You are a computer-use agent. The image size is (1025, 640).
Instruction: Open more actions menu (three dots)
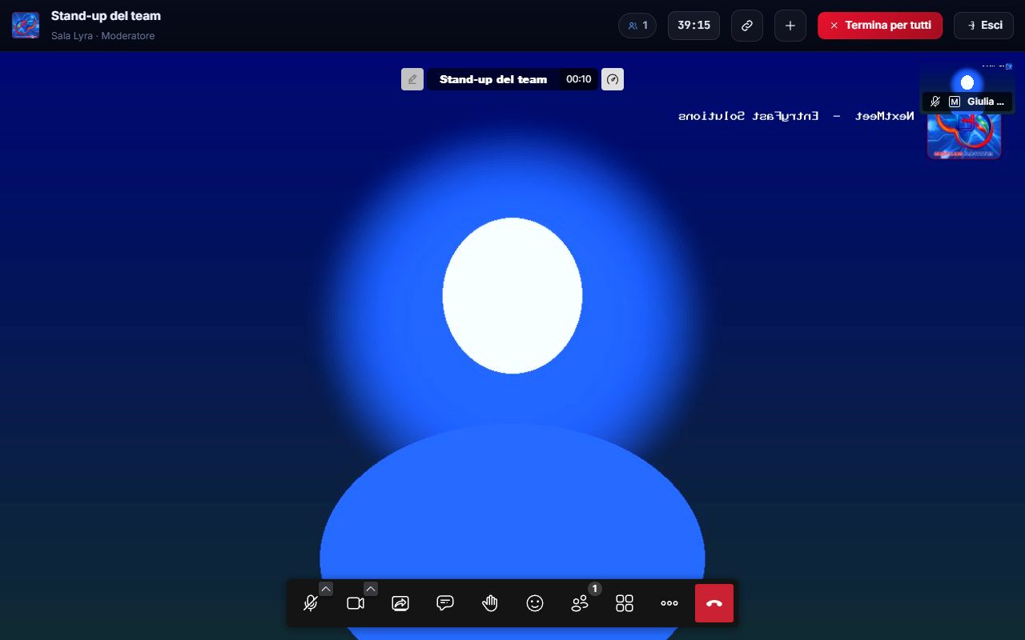(669, 603)
